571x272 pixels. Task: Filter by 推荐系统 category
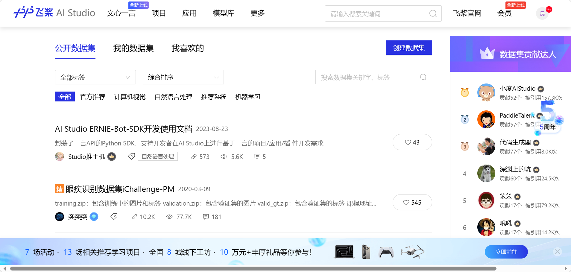214,97
